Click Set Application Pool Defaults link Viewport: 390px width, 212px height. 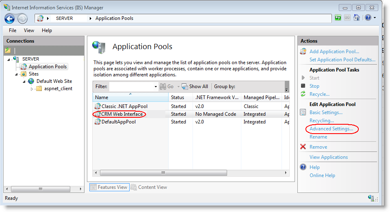point(342,60)
